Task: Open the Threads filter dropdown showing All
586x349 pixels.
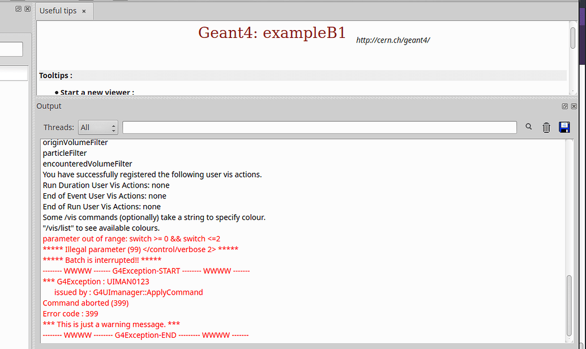Action: (x=95, y=127)
